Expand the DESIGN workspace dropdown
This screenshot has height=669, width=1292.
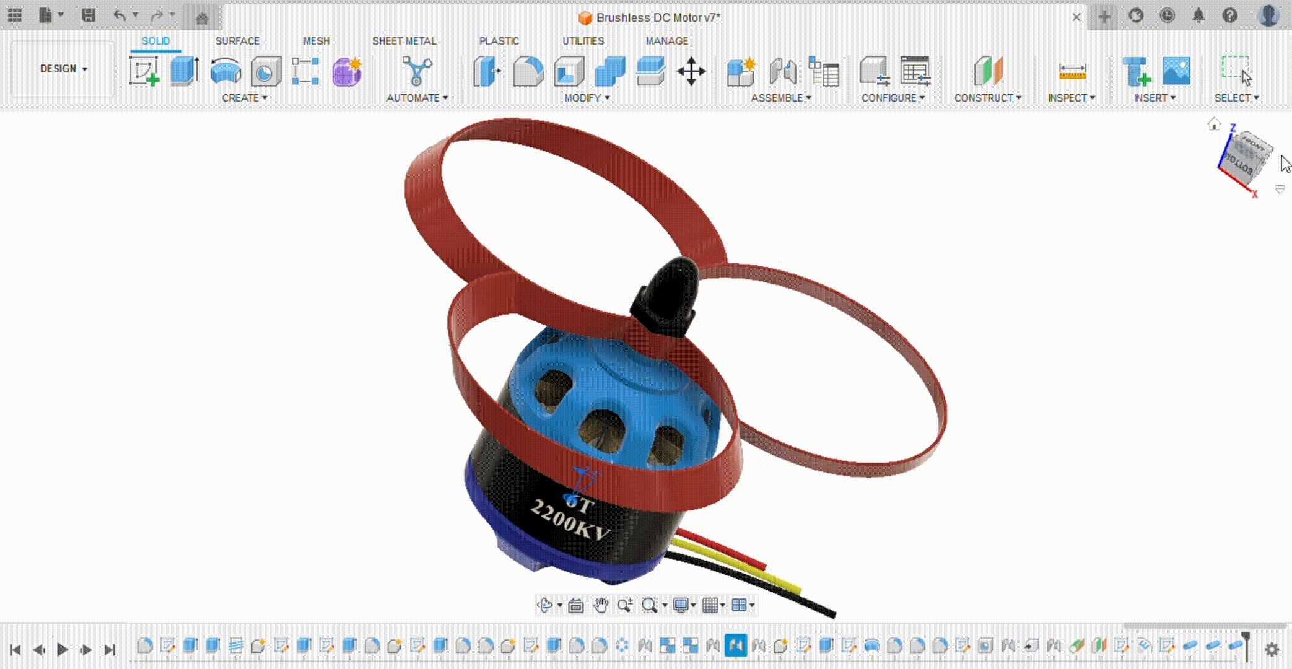coord(63,69)
